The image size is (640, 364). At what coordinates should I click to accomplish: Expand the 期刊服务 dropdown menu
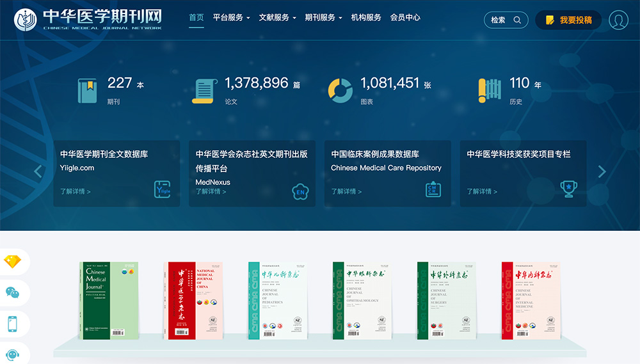(323, 17)
